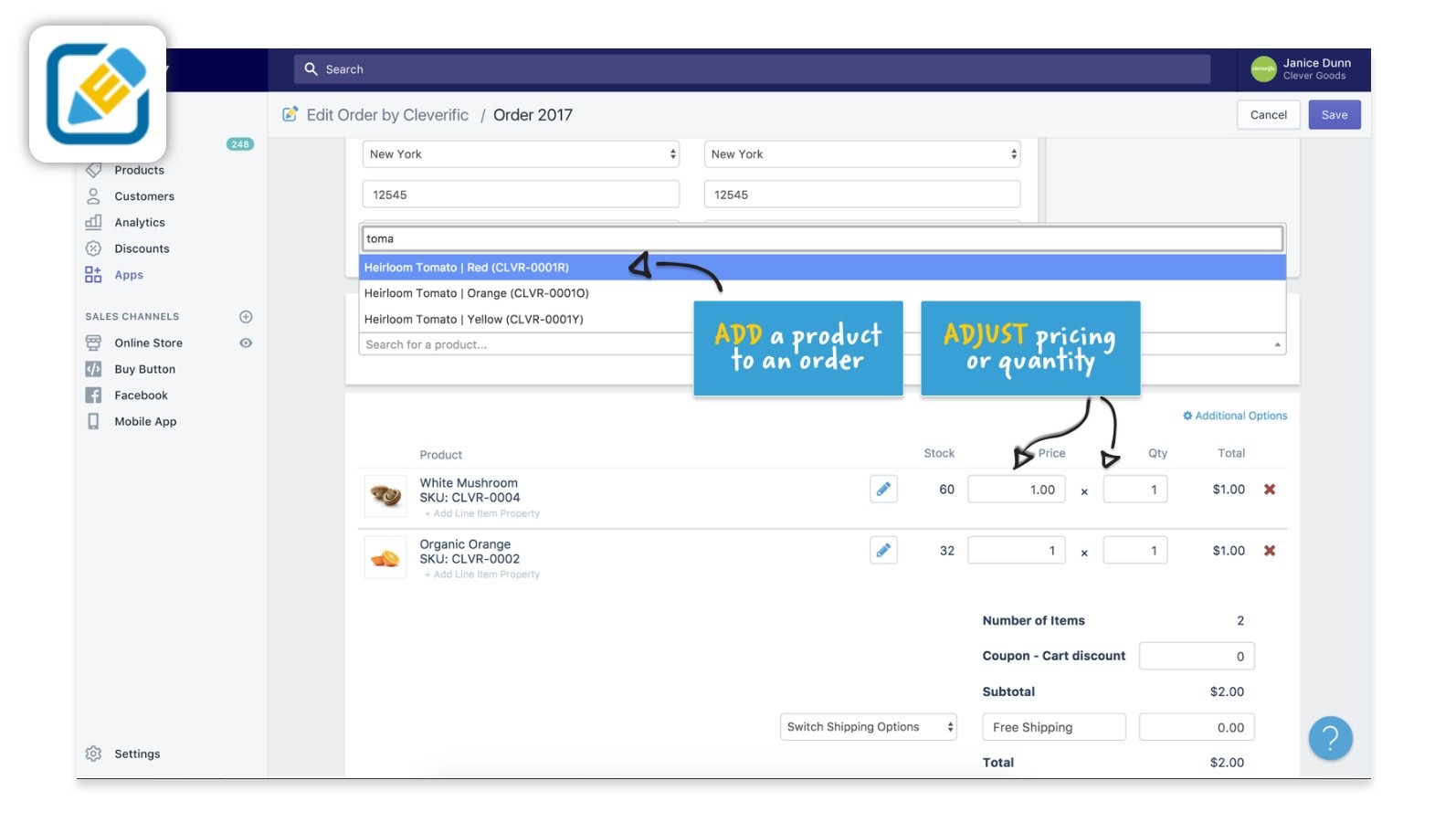Click Janice Dunn account avatar
This screenshot has width=1456, height=833.
point(1263,69)
